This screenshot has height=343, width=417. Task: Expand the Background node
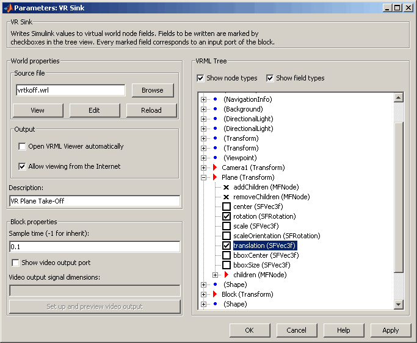pyautogui.click(x=204, y=109)
